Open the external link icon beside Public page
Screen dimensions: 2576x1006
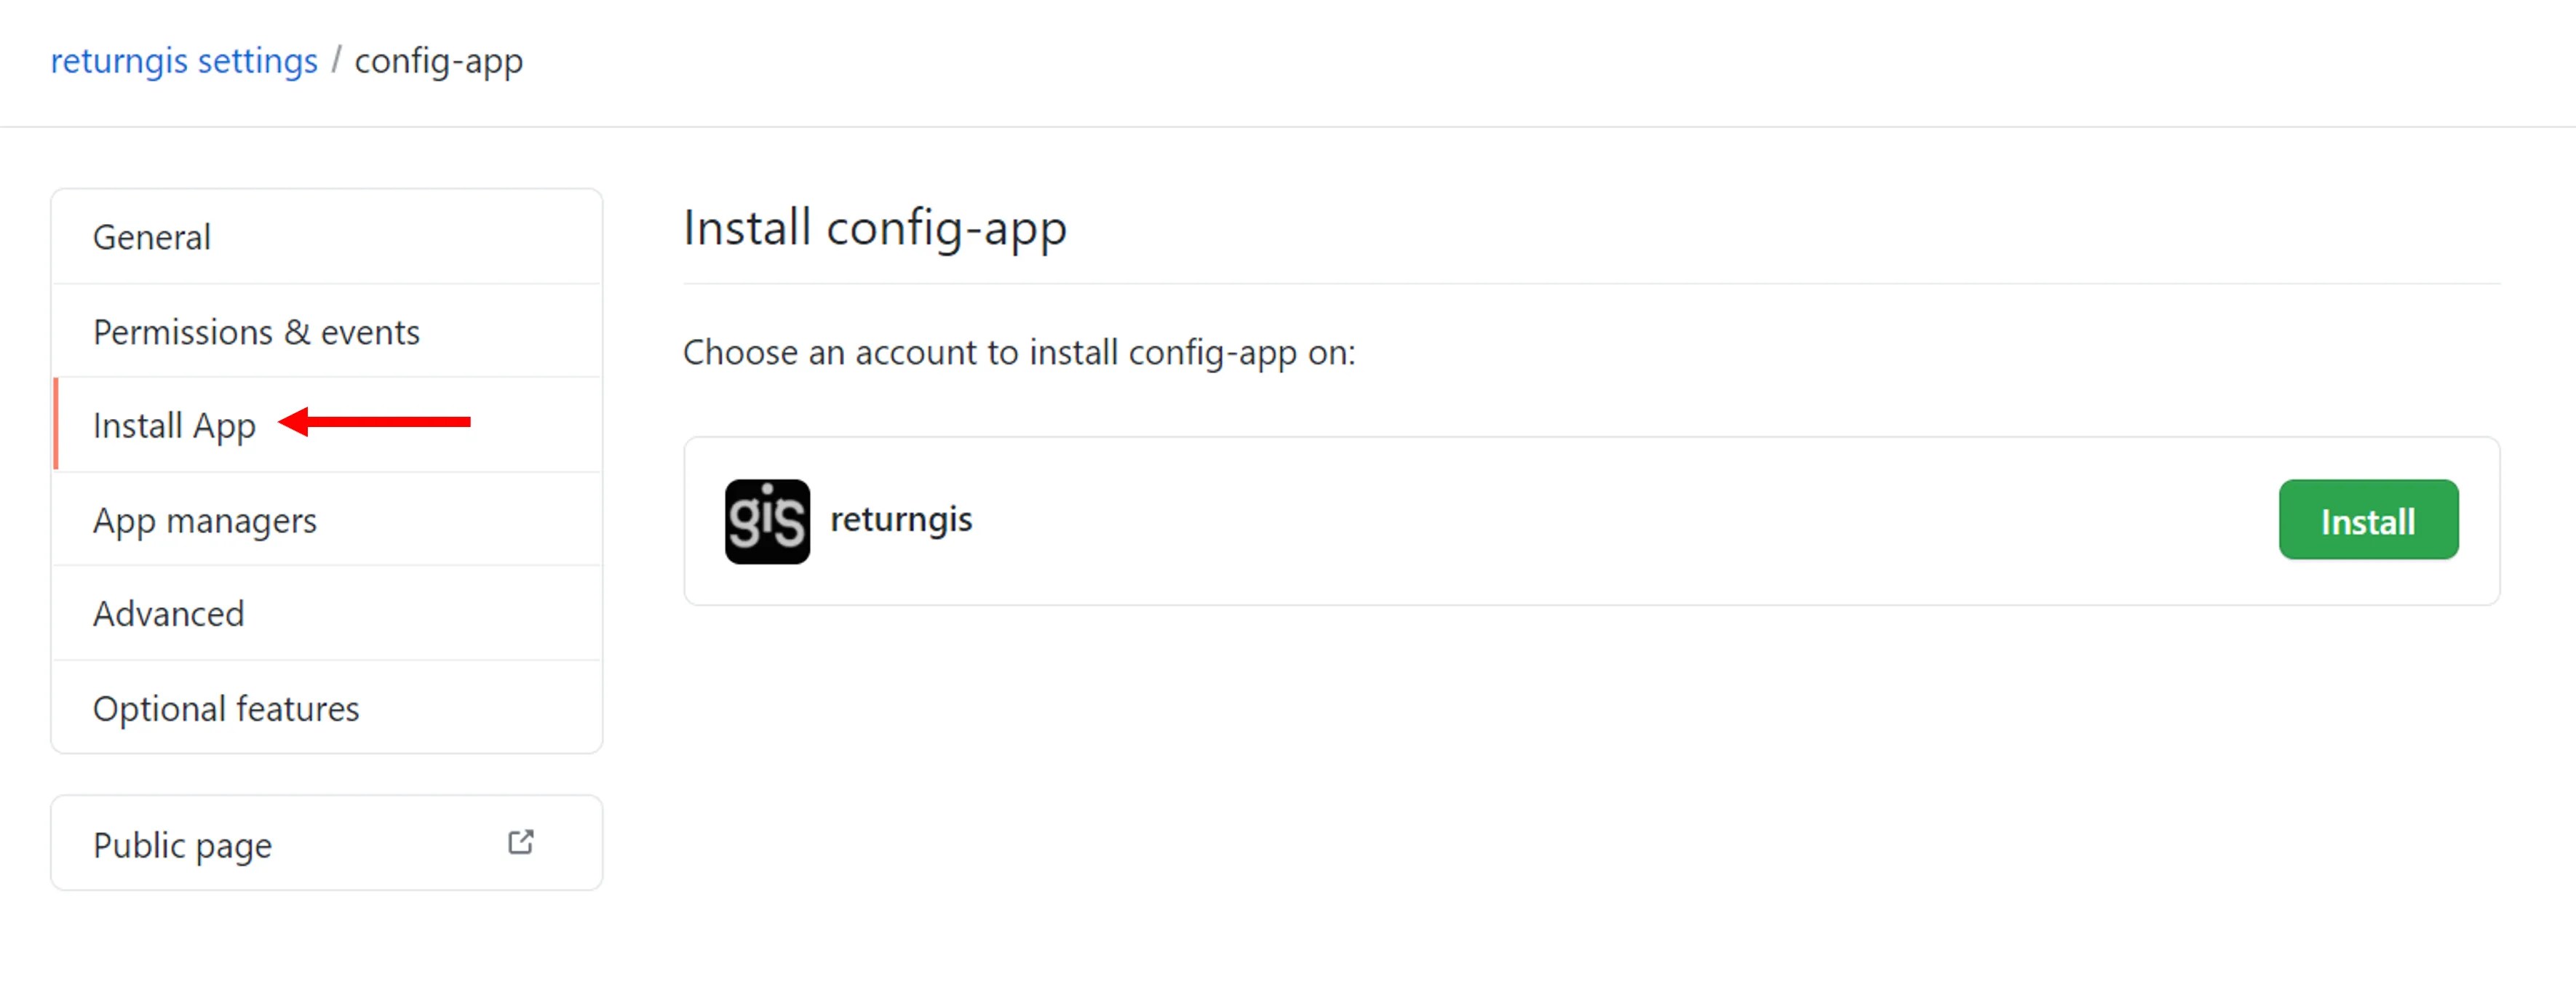click(x=520, y=842)
